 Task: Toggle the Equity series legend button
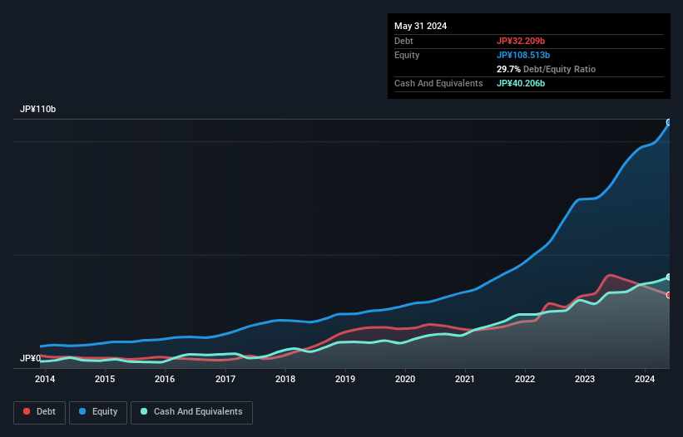(x=98, y=412)
